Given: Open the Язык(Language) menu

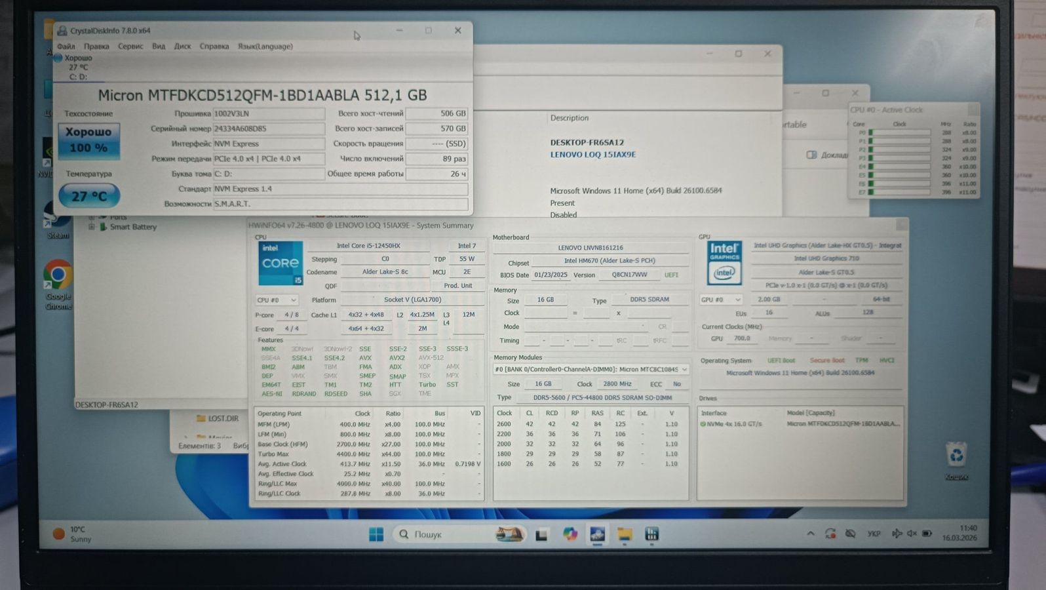Looking at the screenshot, I should [265, 47].
